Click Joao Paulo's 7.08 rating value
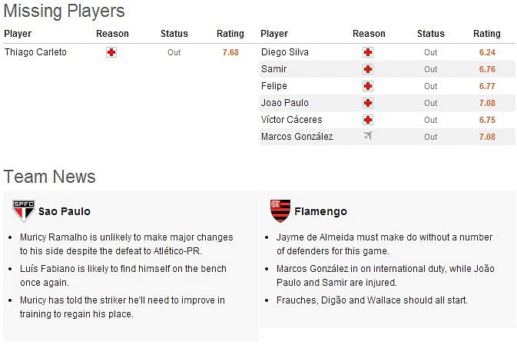 [487, 103]
